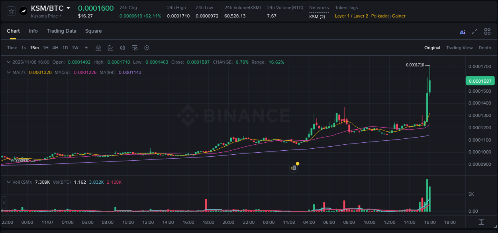Open chart settings via hexagon gear icon
Viewport: 498px width, 233px height.
pos(147,48)
